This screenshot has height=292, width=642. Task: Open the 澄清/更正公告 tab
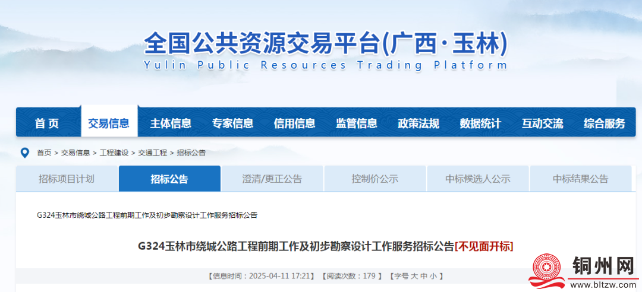(x=272, y=179)
